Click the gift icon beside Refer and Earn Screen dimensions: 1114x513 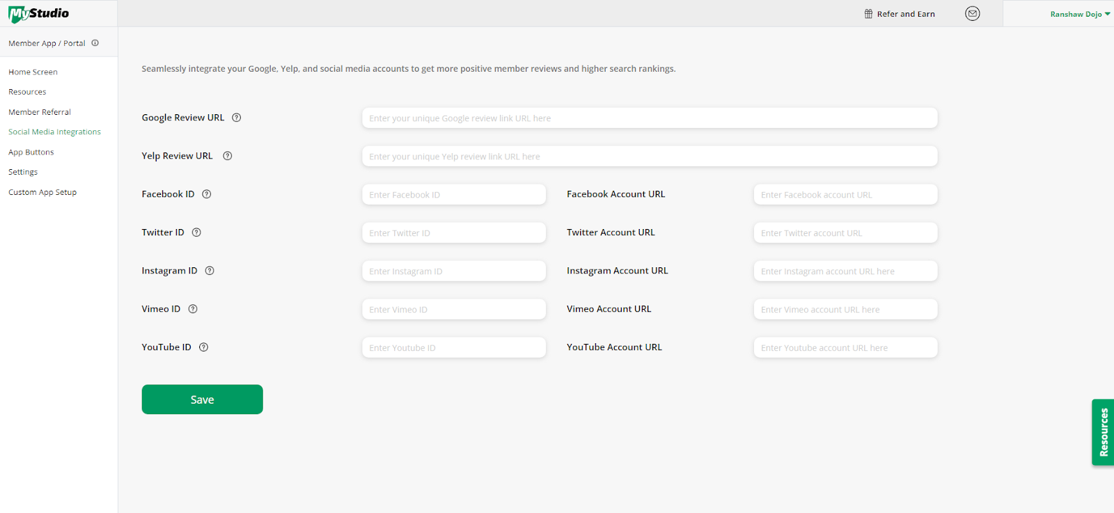point(868,14)
